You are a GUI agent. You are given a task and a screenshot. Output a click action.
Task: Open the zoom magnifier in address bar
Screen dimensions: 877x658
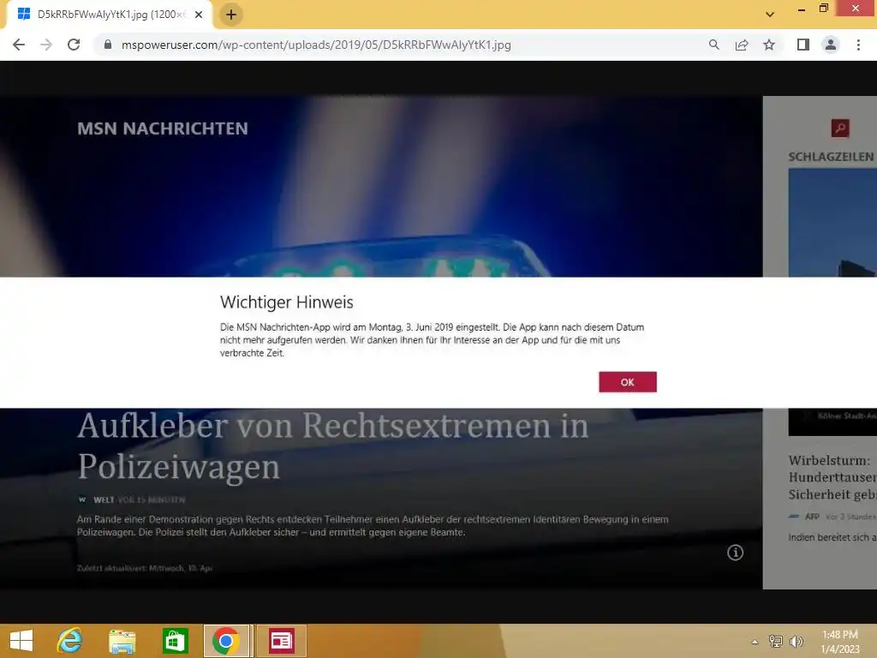[x=714, y=45]
